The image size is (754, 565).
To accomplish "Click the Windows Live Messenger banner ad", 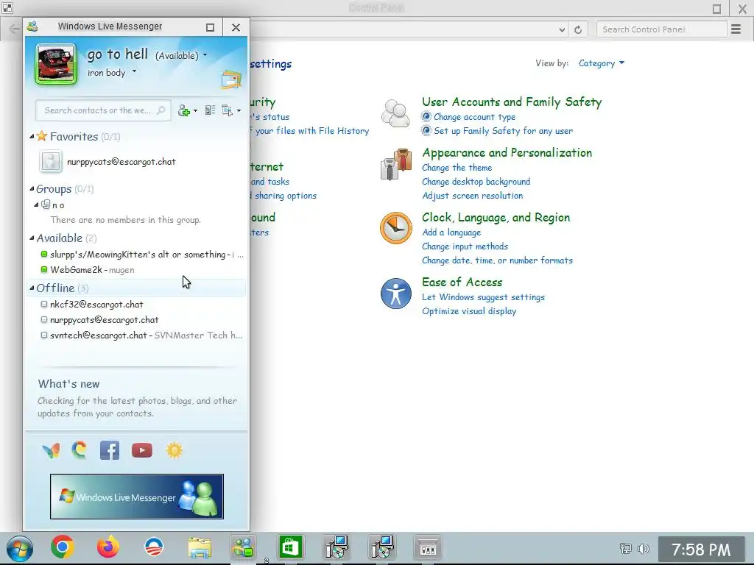I will point(136,497).
